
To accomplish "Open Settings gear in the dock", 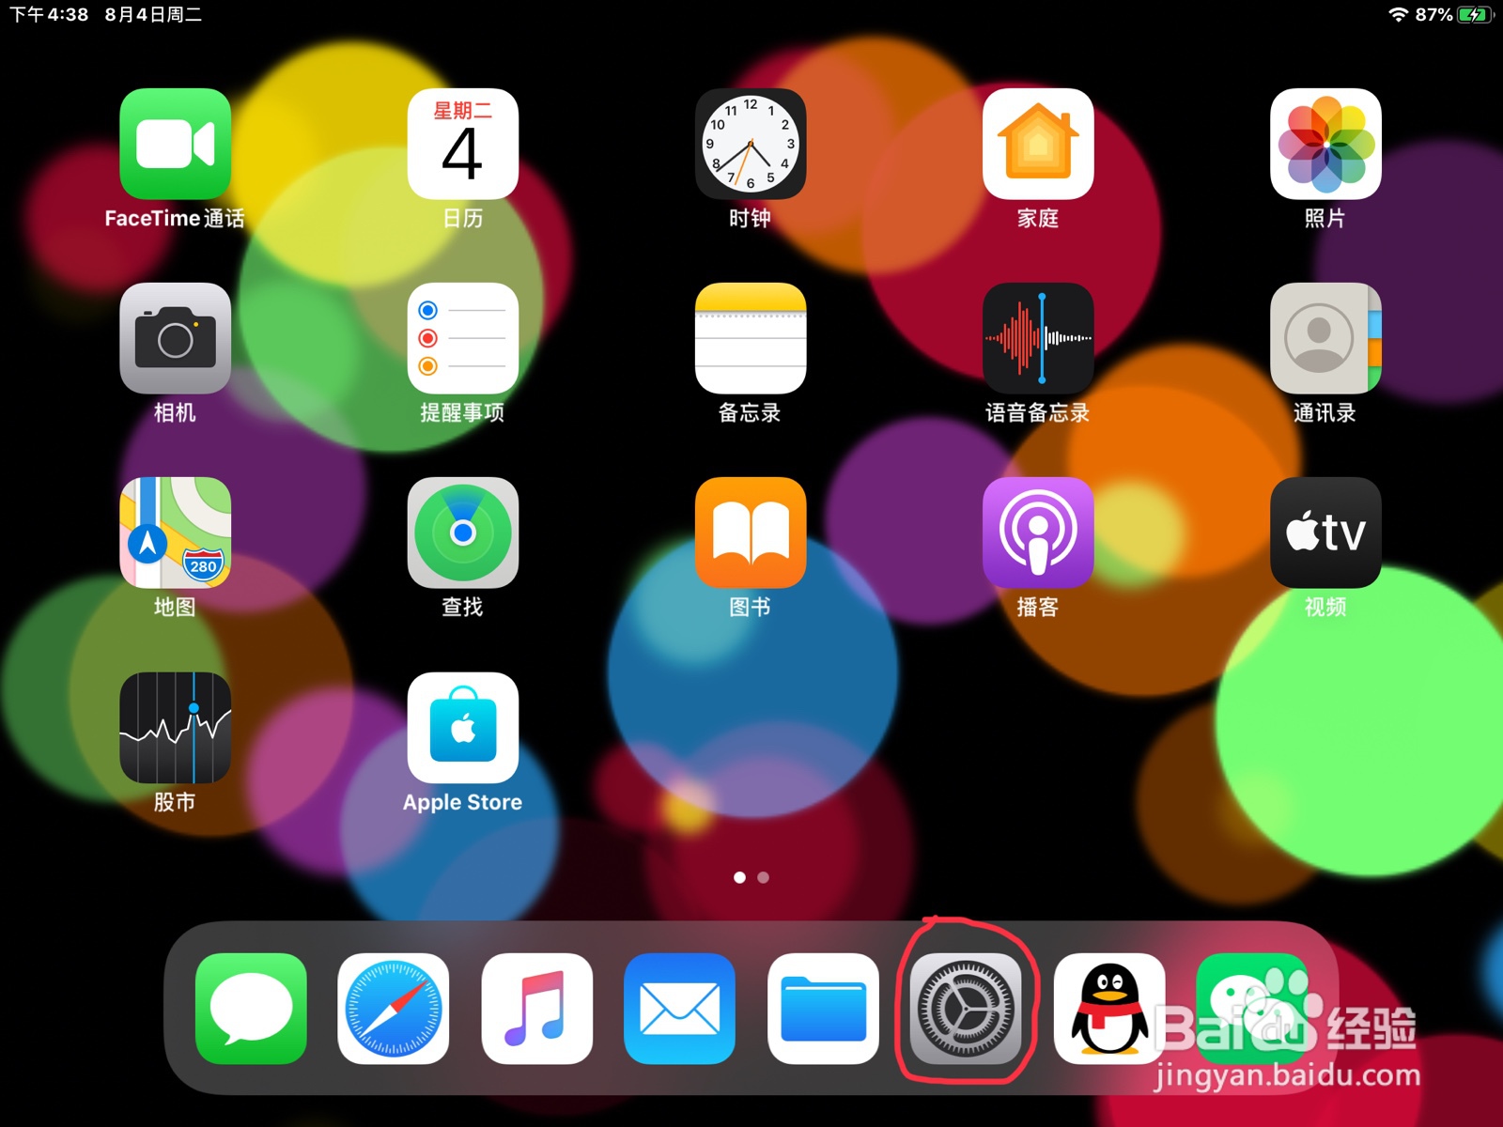I will pyautogui.click(x=966, y=1009).
